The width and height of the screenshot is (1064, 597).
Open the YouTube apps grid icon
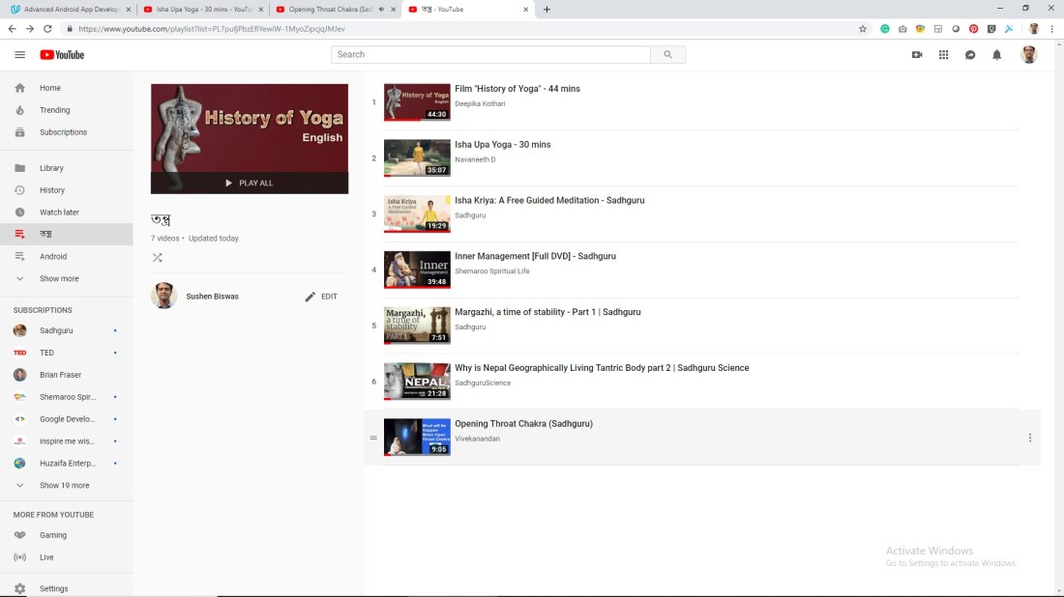pyautogui.click(x=943, y=55)
